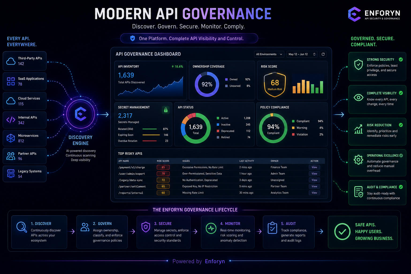Click the Secure shield icon in lifecycle
Image resolution: width=411 pixels, height=274 pixels.
pyautogui.click(x=146, y=227)
